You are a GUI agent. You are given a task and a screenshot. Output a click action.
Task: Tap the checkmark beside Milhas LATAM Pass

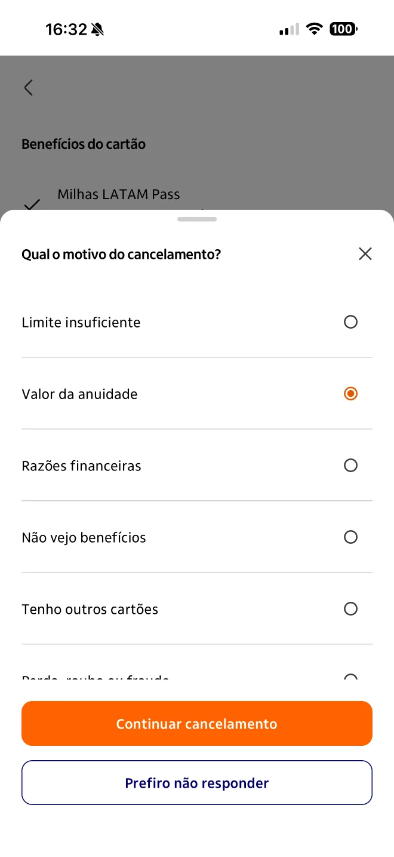(32, 204)
